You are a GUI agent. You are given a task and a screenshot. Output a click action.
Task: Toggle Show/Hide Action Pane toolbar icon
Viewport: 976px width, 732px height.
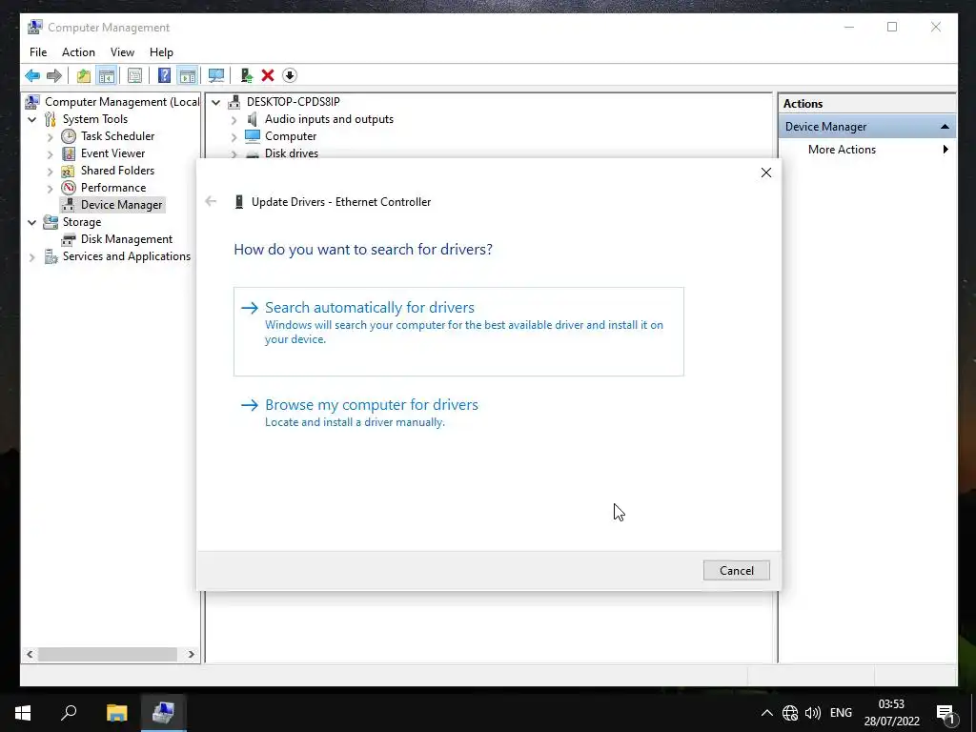pos(188,76)
